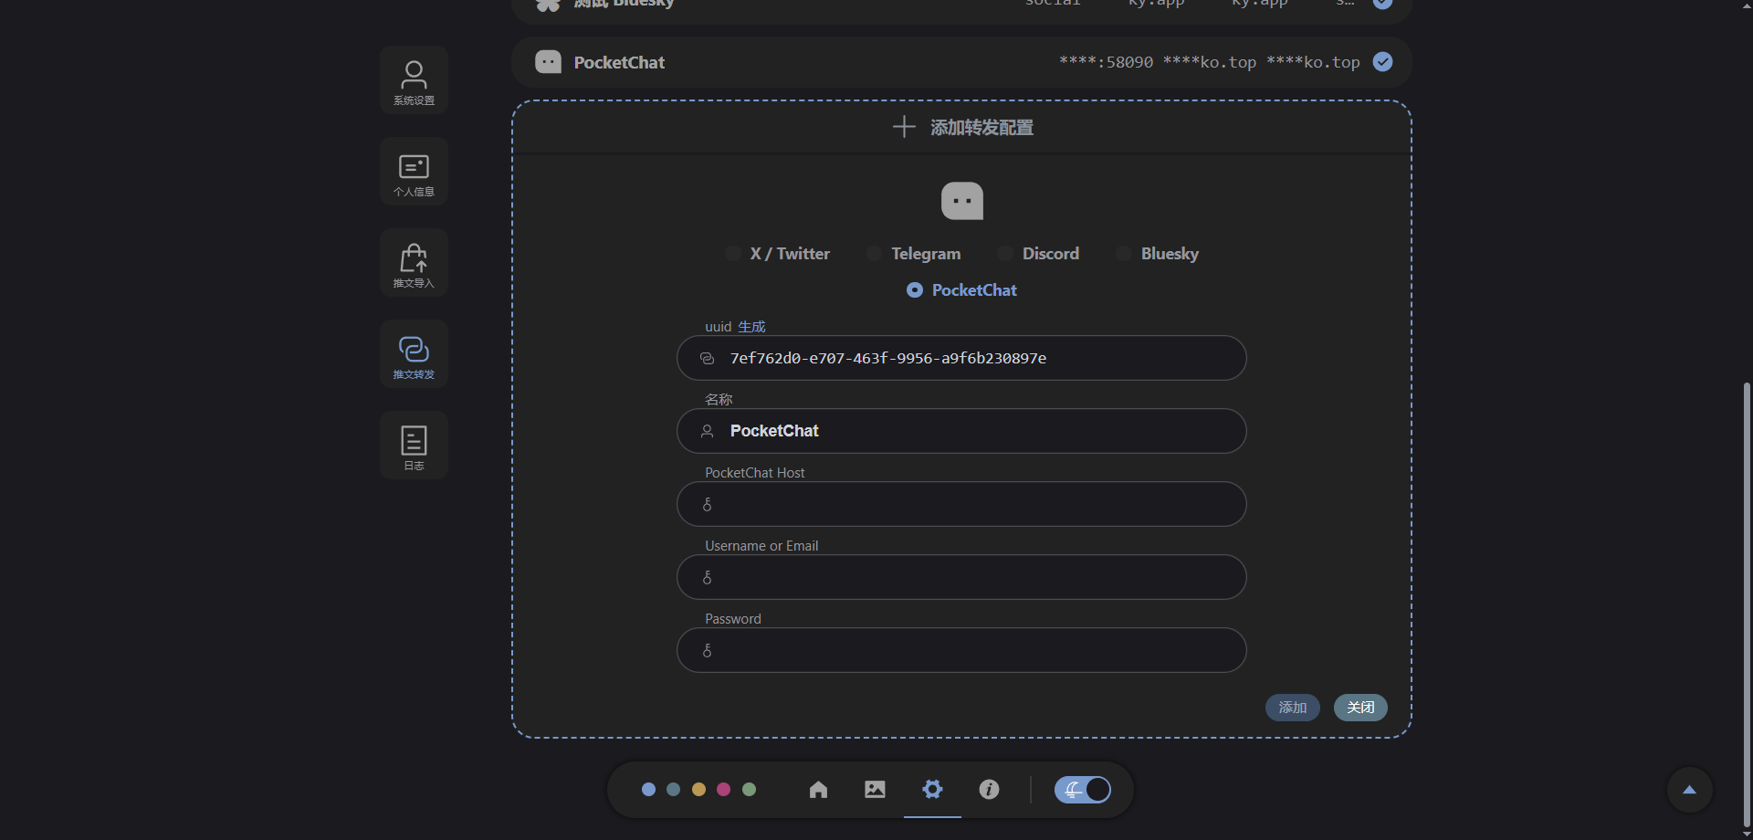The width and height of the screenshot is (1753, 840).
Task: Open the 推文转发 sidebar section
Action: [x=414, y=354]
